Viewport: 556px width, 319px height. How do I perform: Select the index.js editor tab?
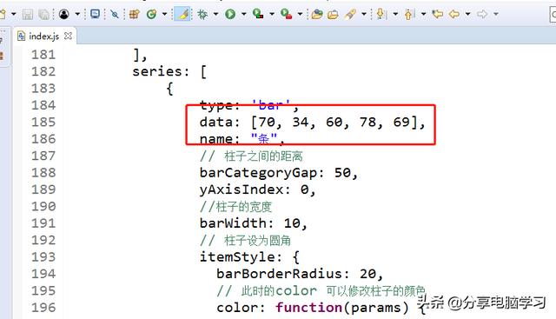point(44,36)
